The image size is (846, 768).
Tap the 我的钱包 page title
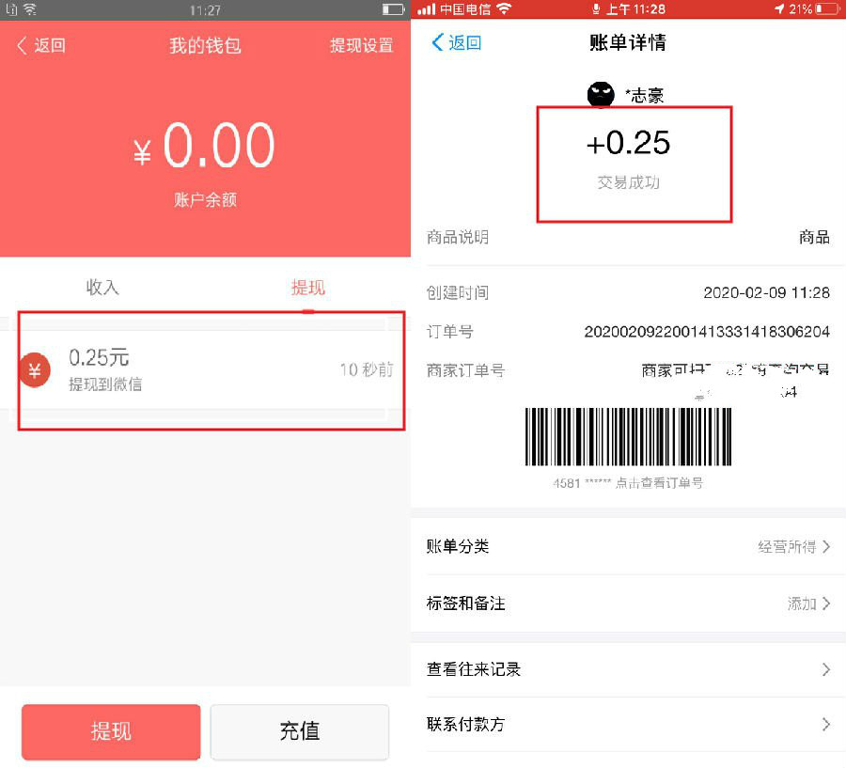pos(205,46)
